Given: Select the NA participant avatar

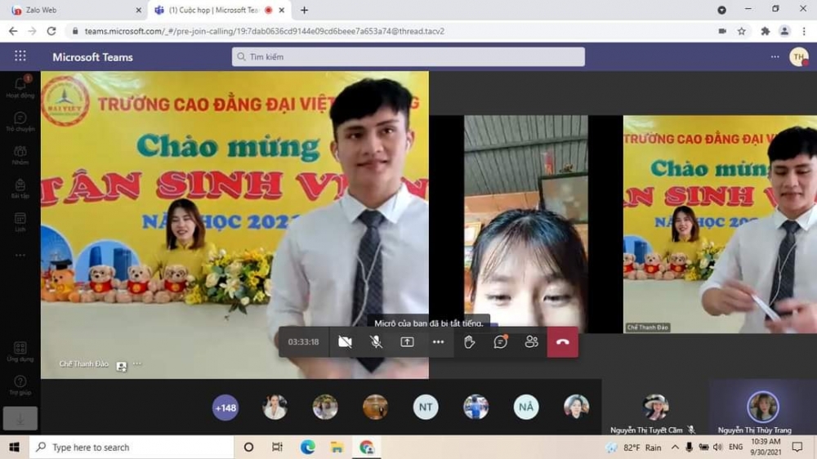Looking at the screenshot, I should (525, 408).
